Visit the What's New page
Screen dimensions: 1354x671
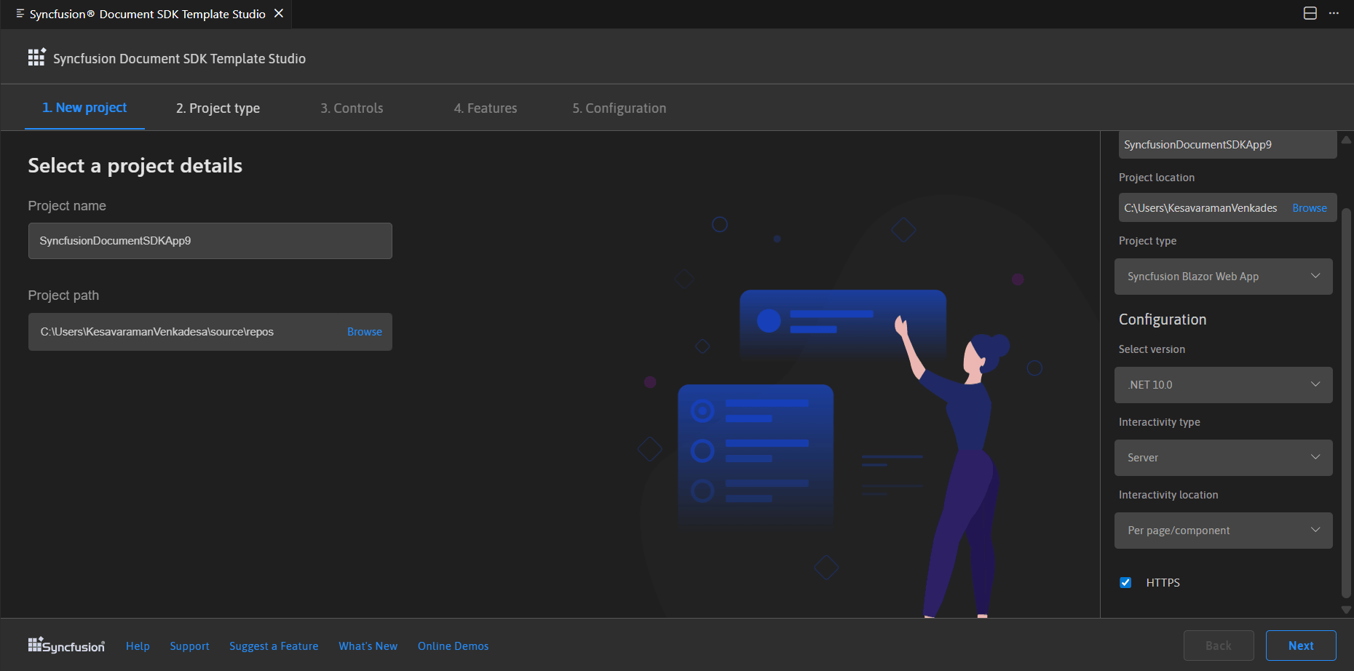point(368,646)
